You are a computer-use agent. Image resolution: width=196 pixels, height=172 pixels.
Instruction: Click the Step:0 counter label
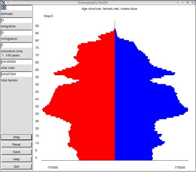click(x=48, y=16)
